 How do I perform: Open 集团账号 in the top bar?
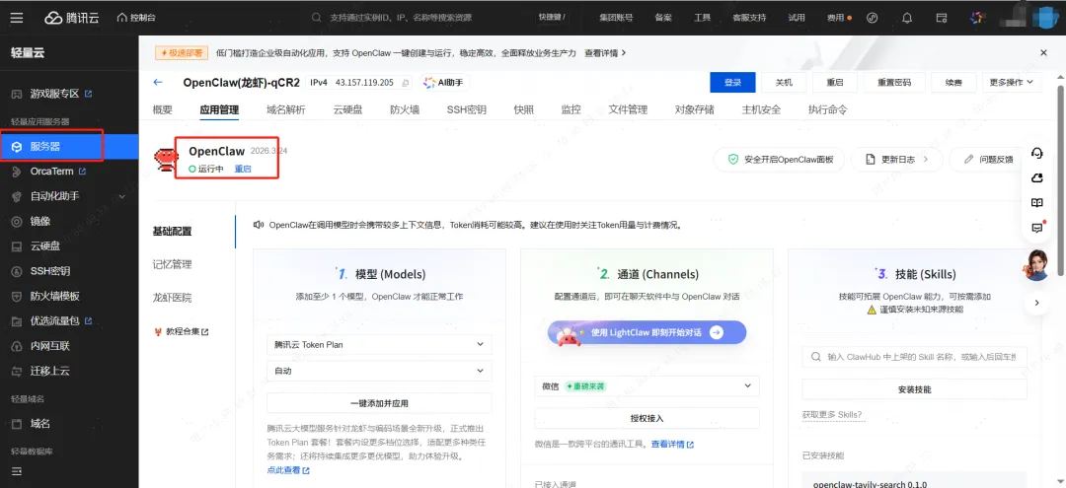[x=616, y=18]
